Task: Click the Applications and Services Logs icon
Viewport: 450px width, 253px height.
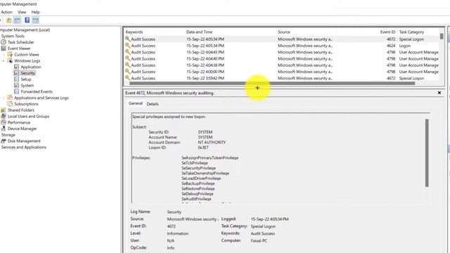Action: (10, 98)
